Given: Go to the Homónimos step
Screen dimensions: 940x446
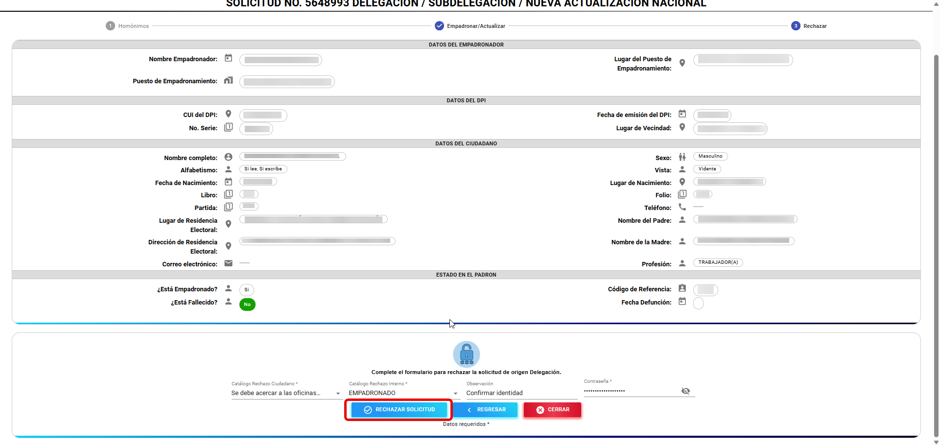Looking at the screenshot, I should click(127, 26).
